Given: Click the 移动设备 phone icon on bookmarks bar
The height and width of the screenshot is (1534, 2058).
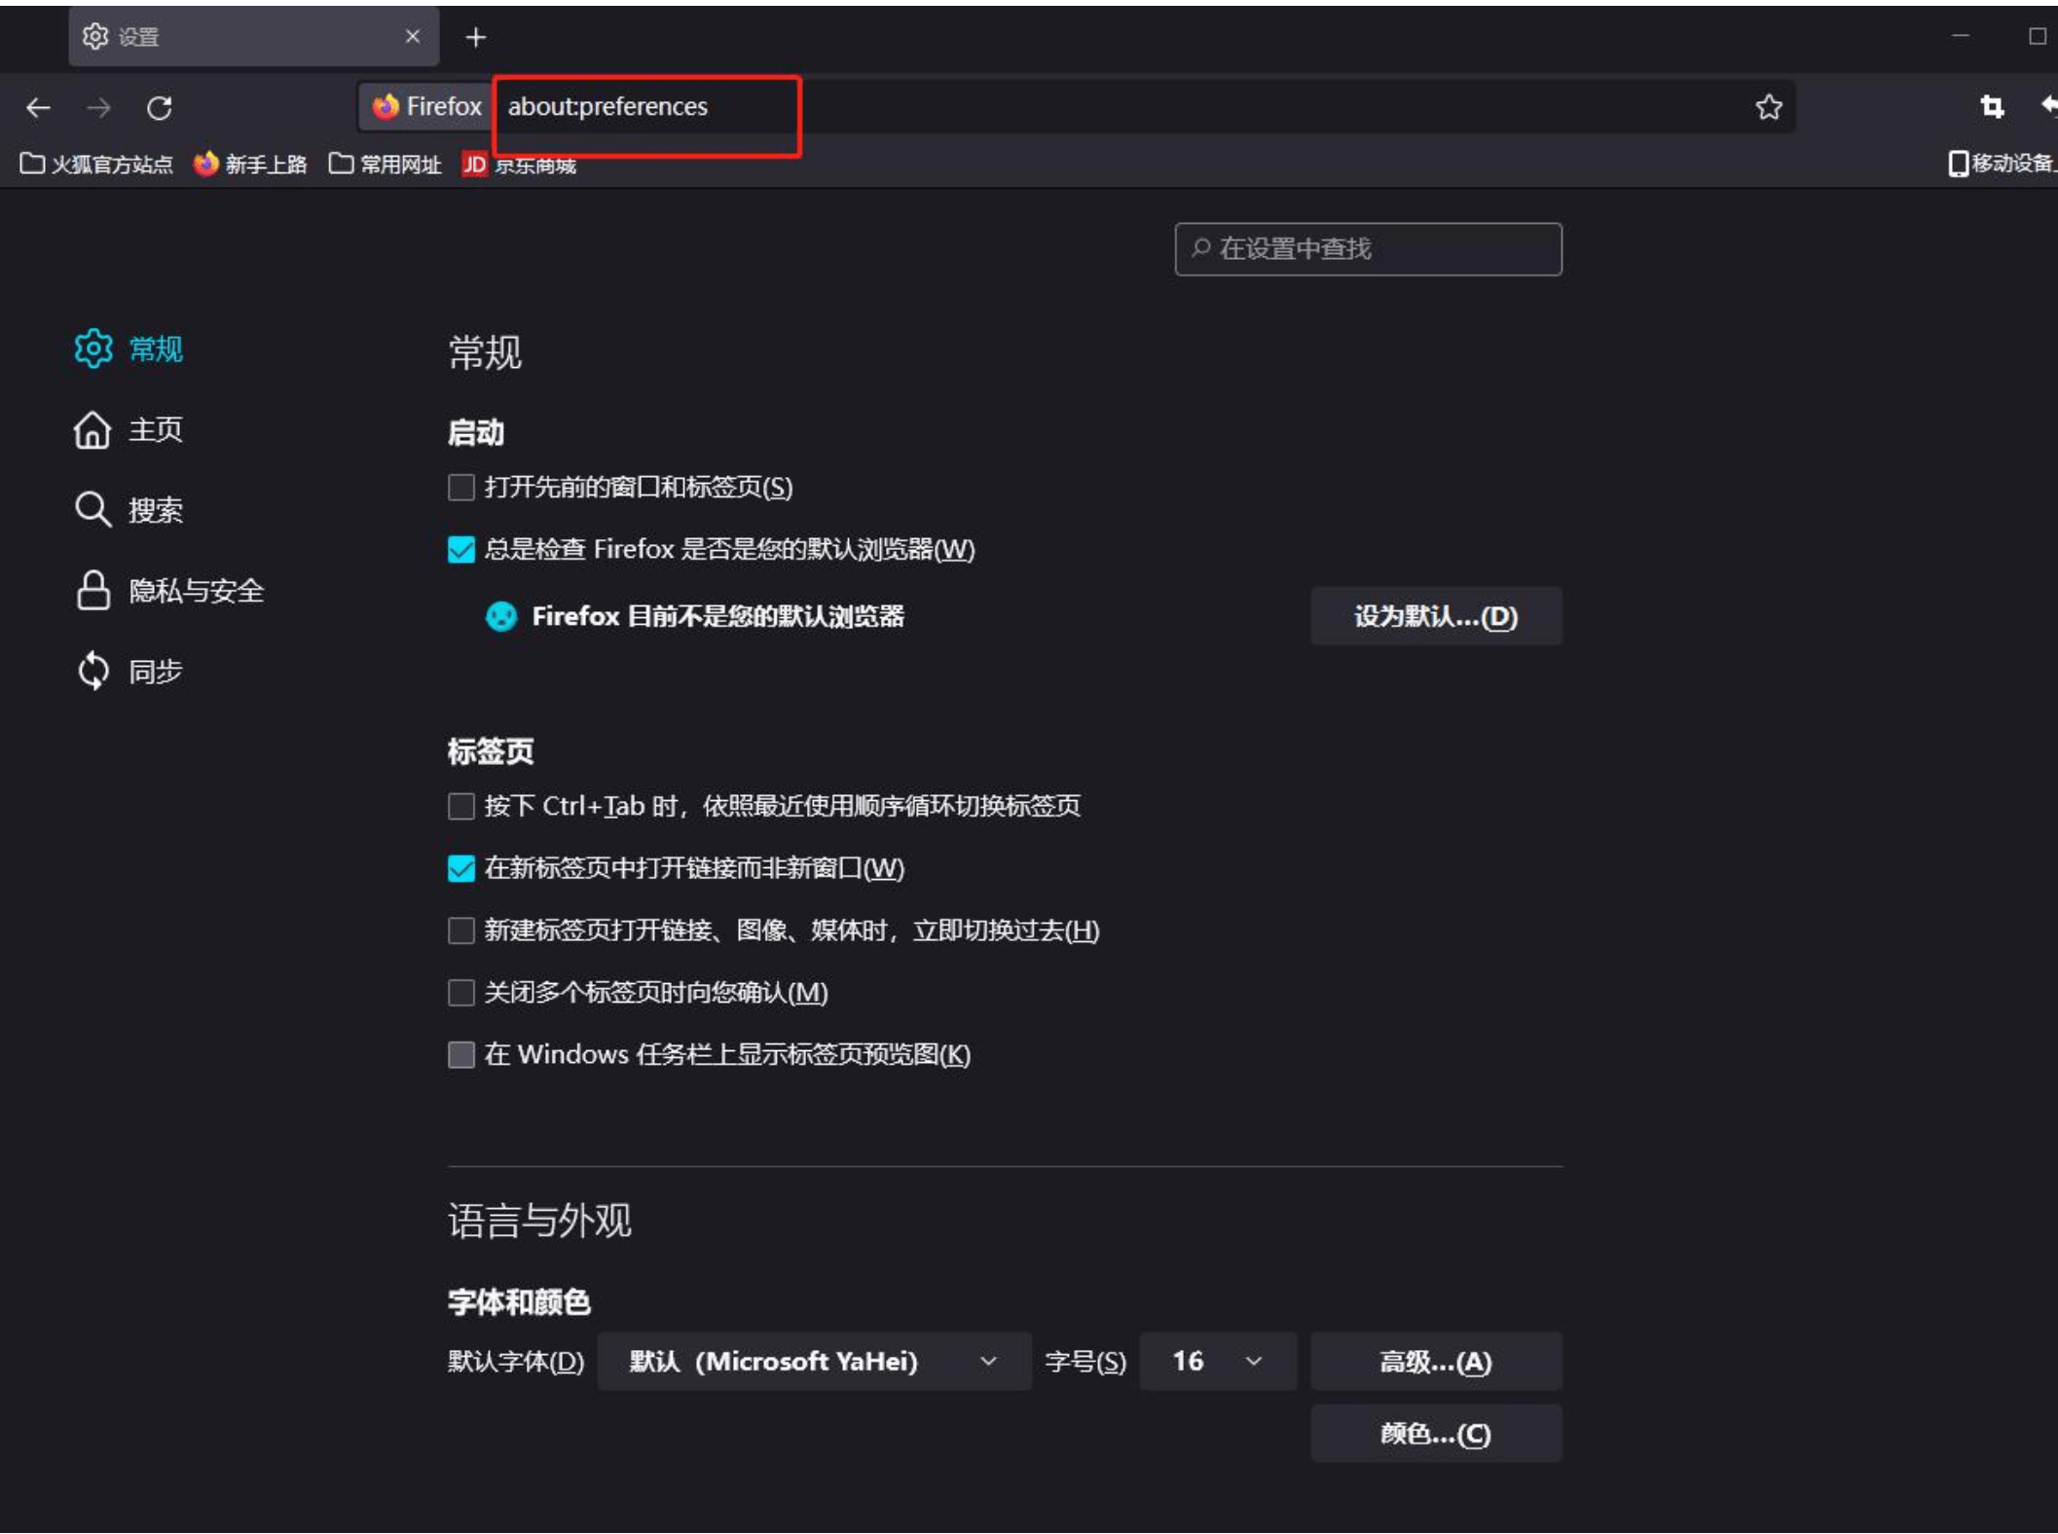Looking at the screenshot, I should [x=1958, y=164].
